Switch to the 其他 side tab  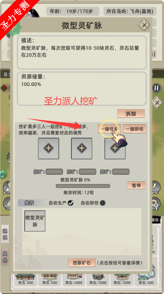click(5, 257)
